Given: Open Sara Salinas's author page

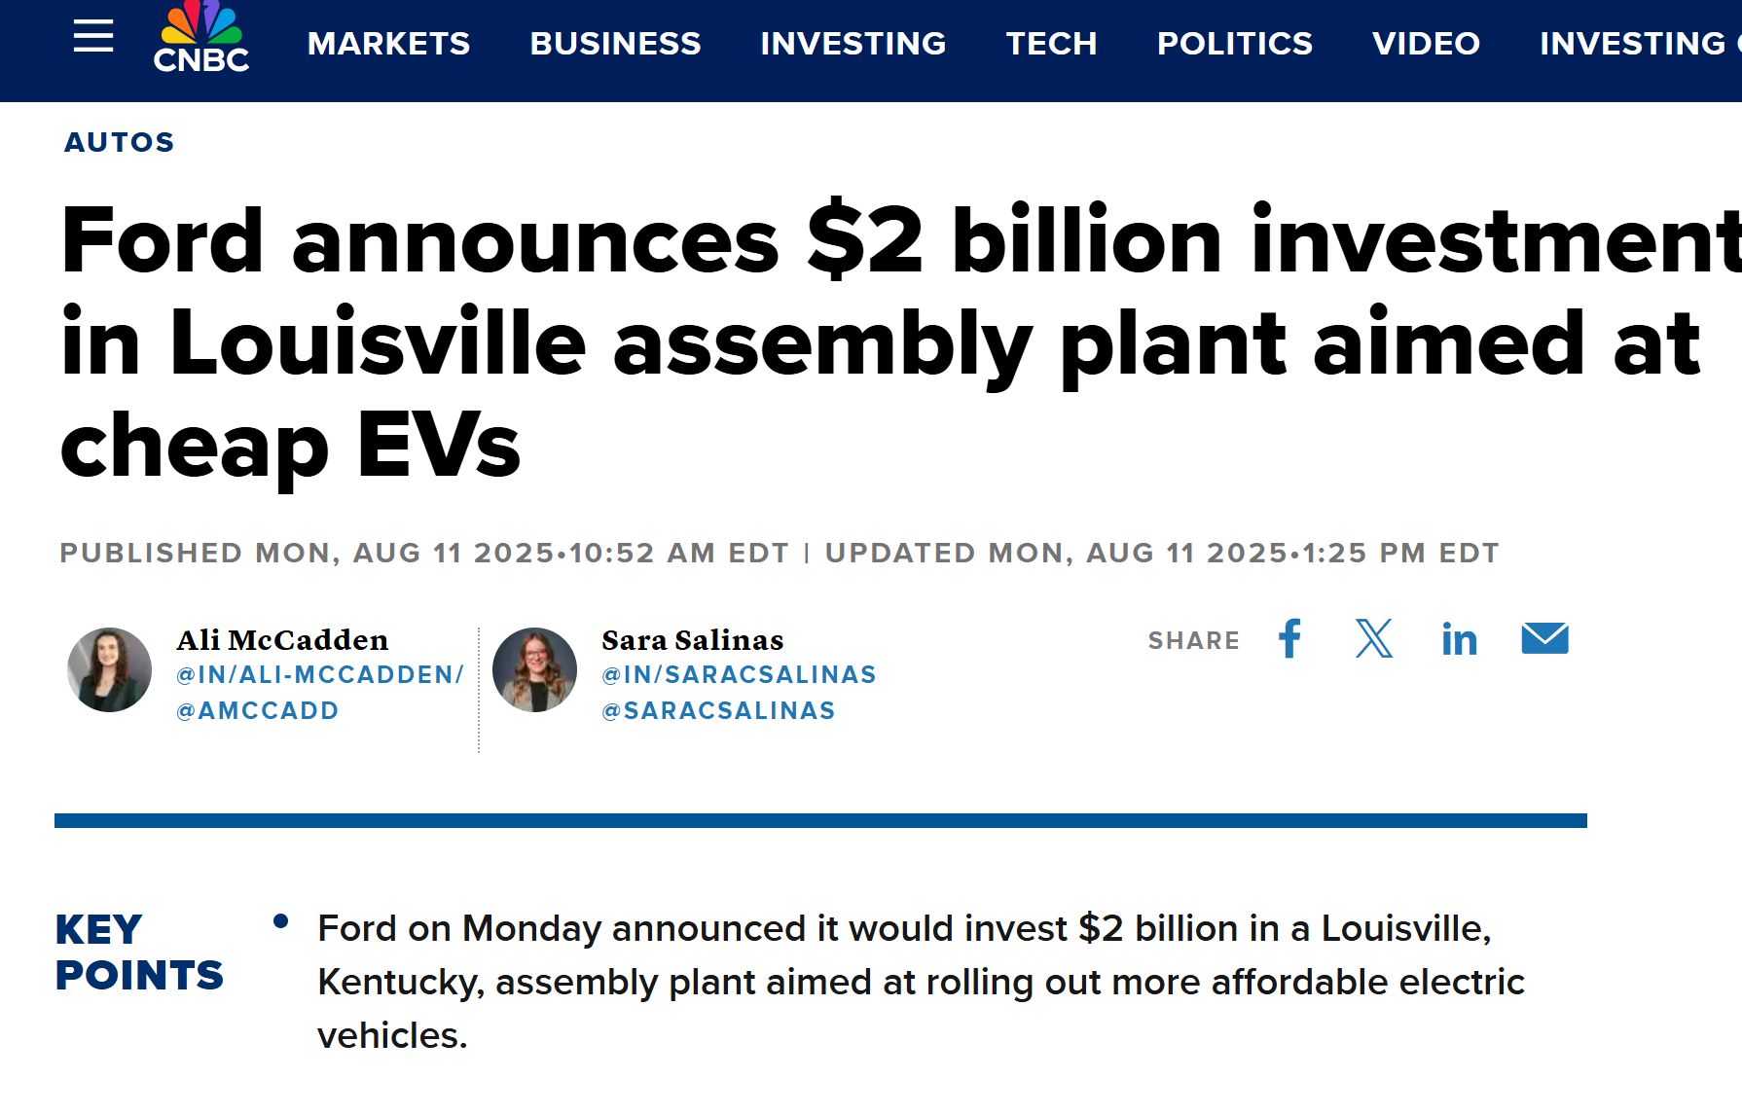Looking at the screenshot, I should click(692, 640).
